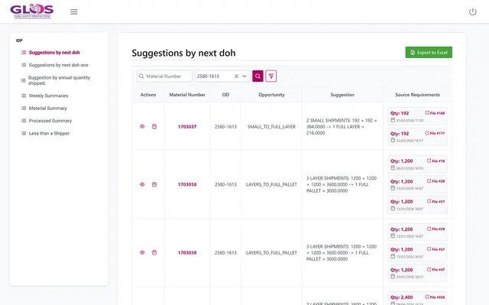
Task: Run the magenta search button
Action: 257,76
